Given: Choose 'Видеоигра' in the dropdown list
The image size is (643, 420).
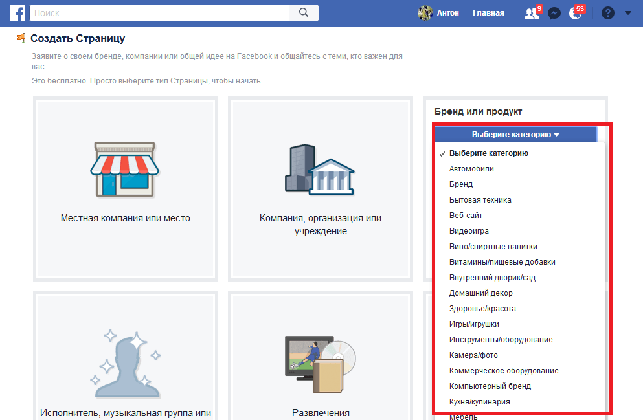Looking at the screenshot, I should point(469,231).
